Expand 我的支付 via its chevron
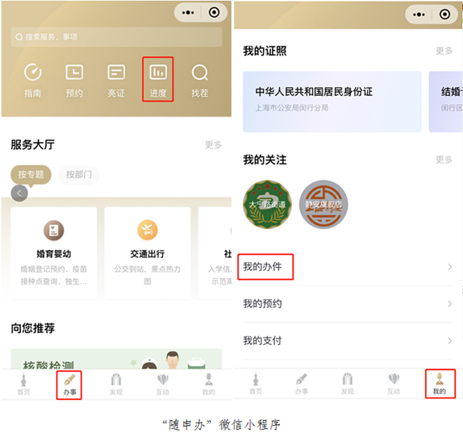463x441 pixels. [x=450, y=341]
